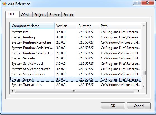Click runtime v2.0.50727 in System.Transactions row
Viewport: 156px width, 115px height.
86,85
